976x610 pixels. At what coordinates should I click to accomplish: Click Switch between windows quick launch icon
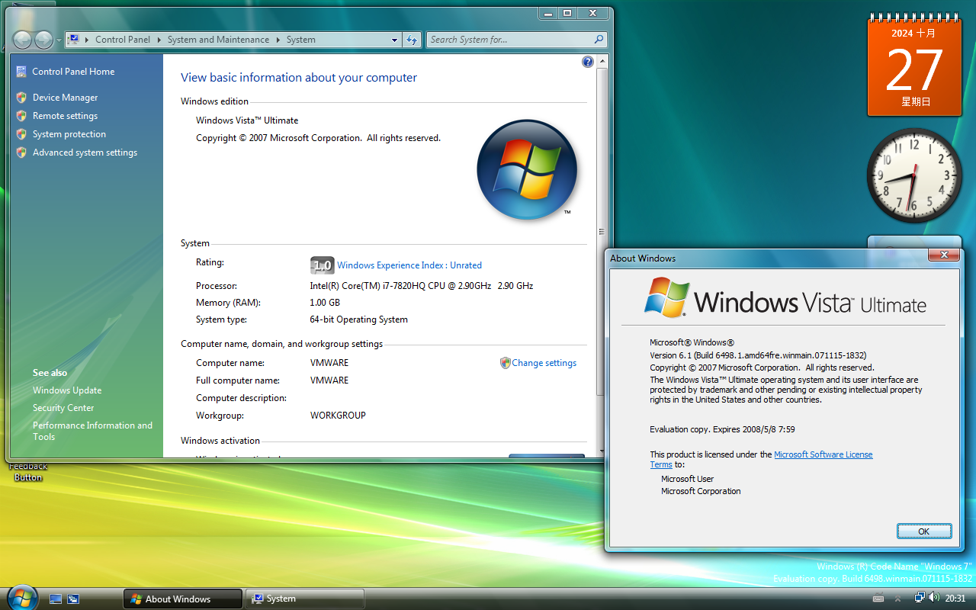tap(73, 599)
